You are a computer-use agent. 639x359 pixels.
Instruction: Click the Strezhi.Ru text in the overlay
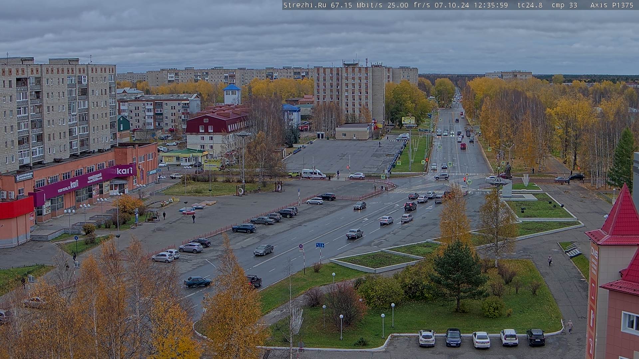point(305,5)
